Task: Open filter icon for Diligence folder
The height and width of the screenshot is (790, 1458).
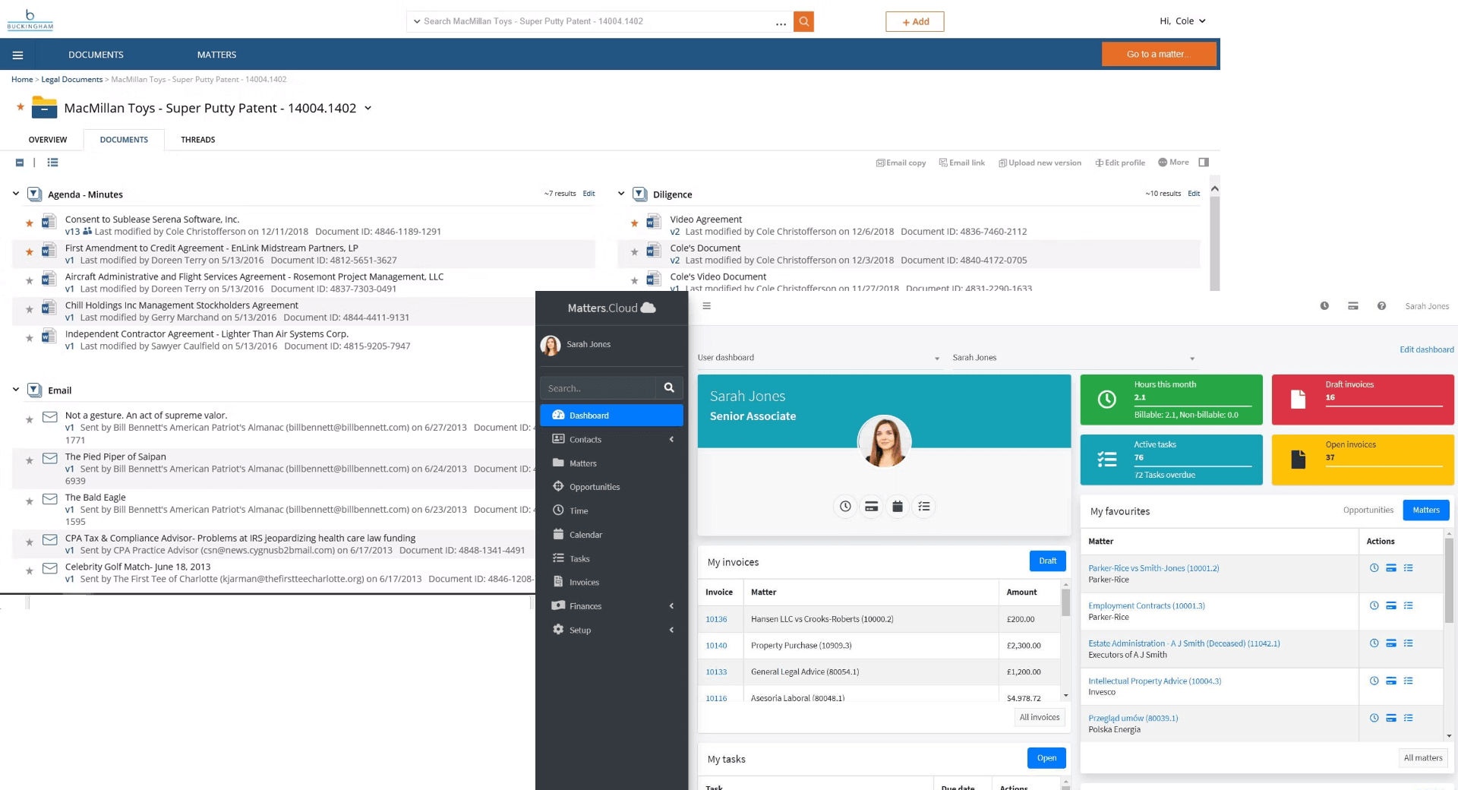Action: [x=639, y=194]
